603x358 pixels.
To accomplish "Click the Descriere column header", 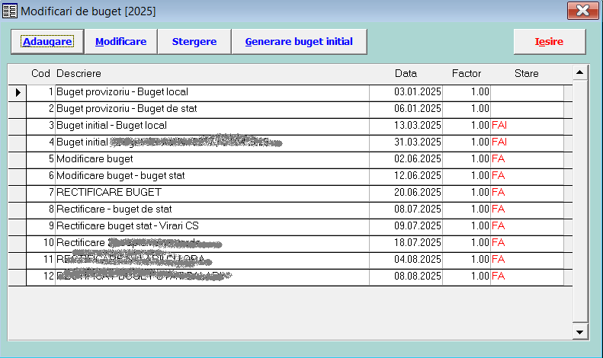I will click(x=79, y=74).
